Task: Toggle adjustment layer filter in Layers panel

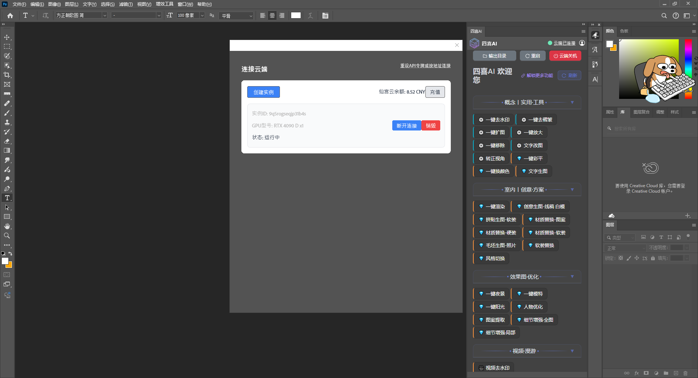Action: (x=652, y=237)
